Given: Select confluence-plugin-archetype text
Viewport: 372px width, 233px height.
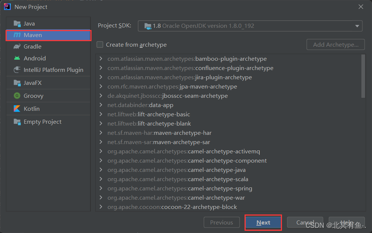Looking at the screenshot, I should pyautogui.click(x=234, y=68).
